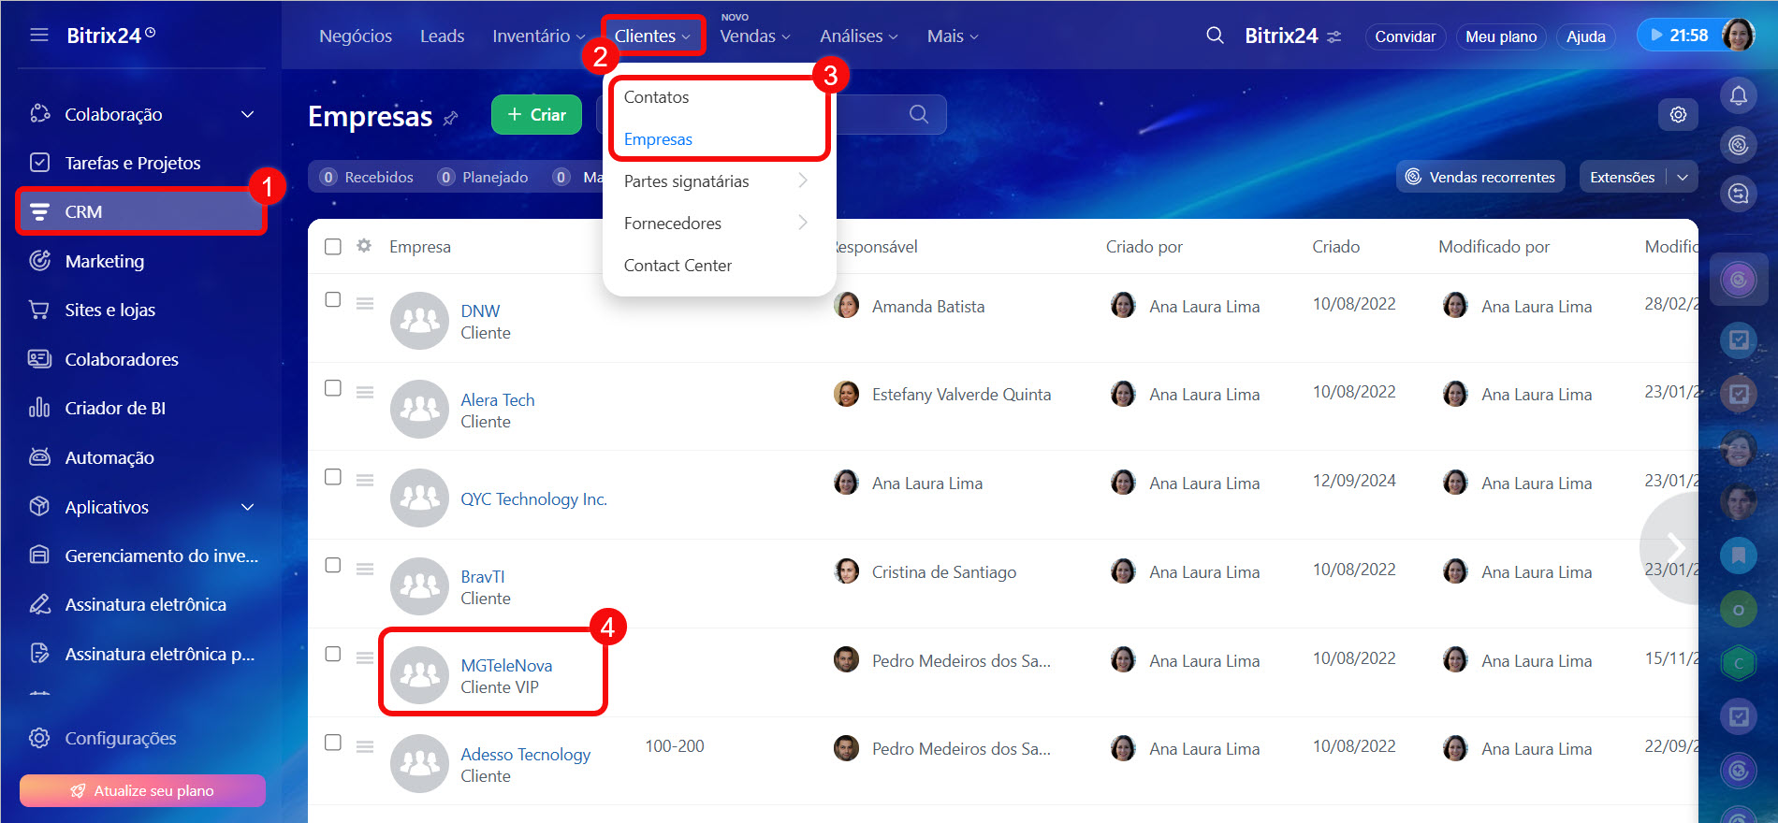Open the hamburger menu beside Bitrix24 logo
Screen dimensions: 1778x823
pyautogui.click(x=39, y=36)
